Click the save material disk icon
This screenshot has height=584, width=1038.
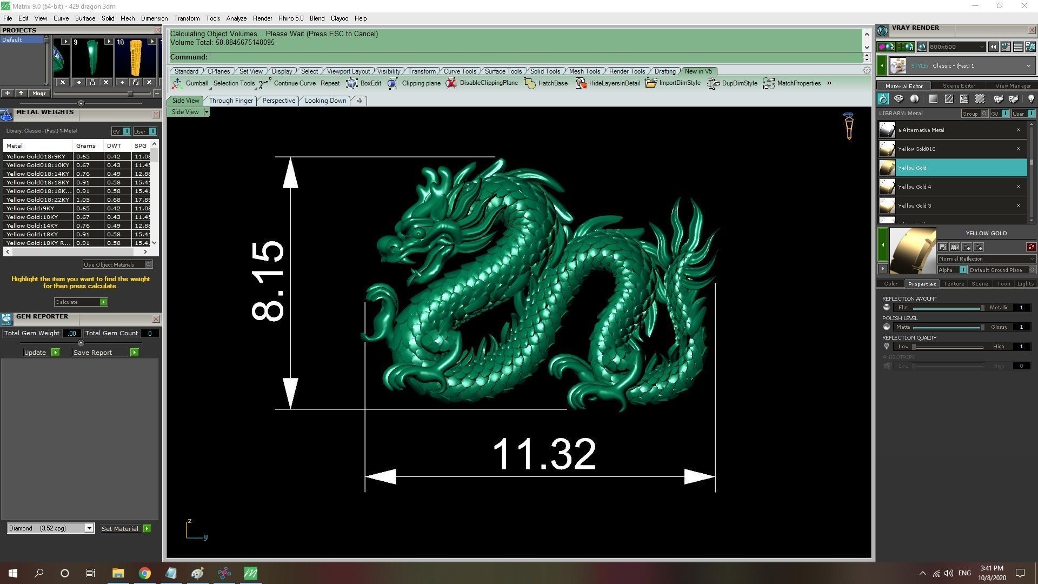[x=943, y=247]
